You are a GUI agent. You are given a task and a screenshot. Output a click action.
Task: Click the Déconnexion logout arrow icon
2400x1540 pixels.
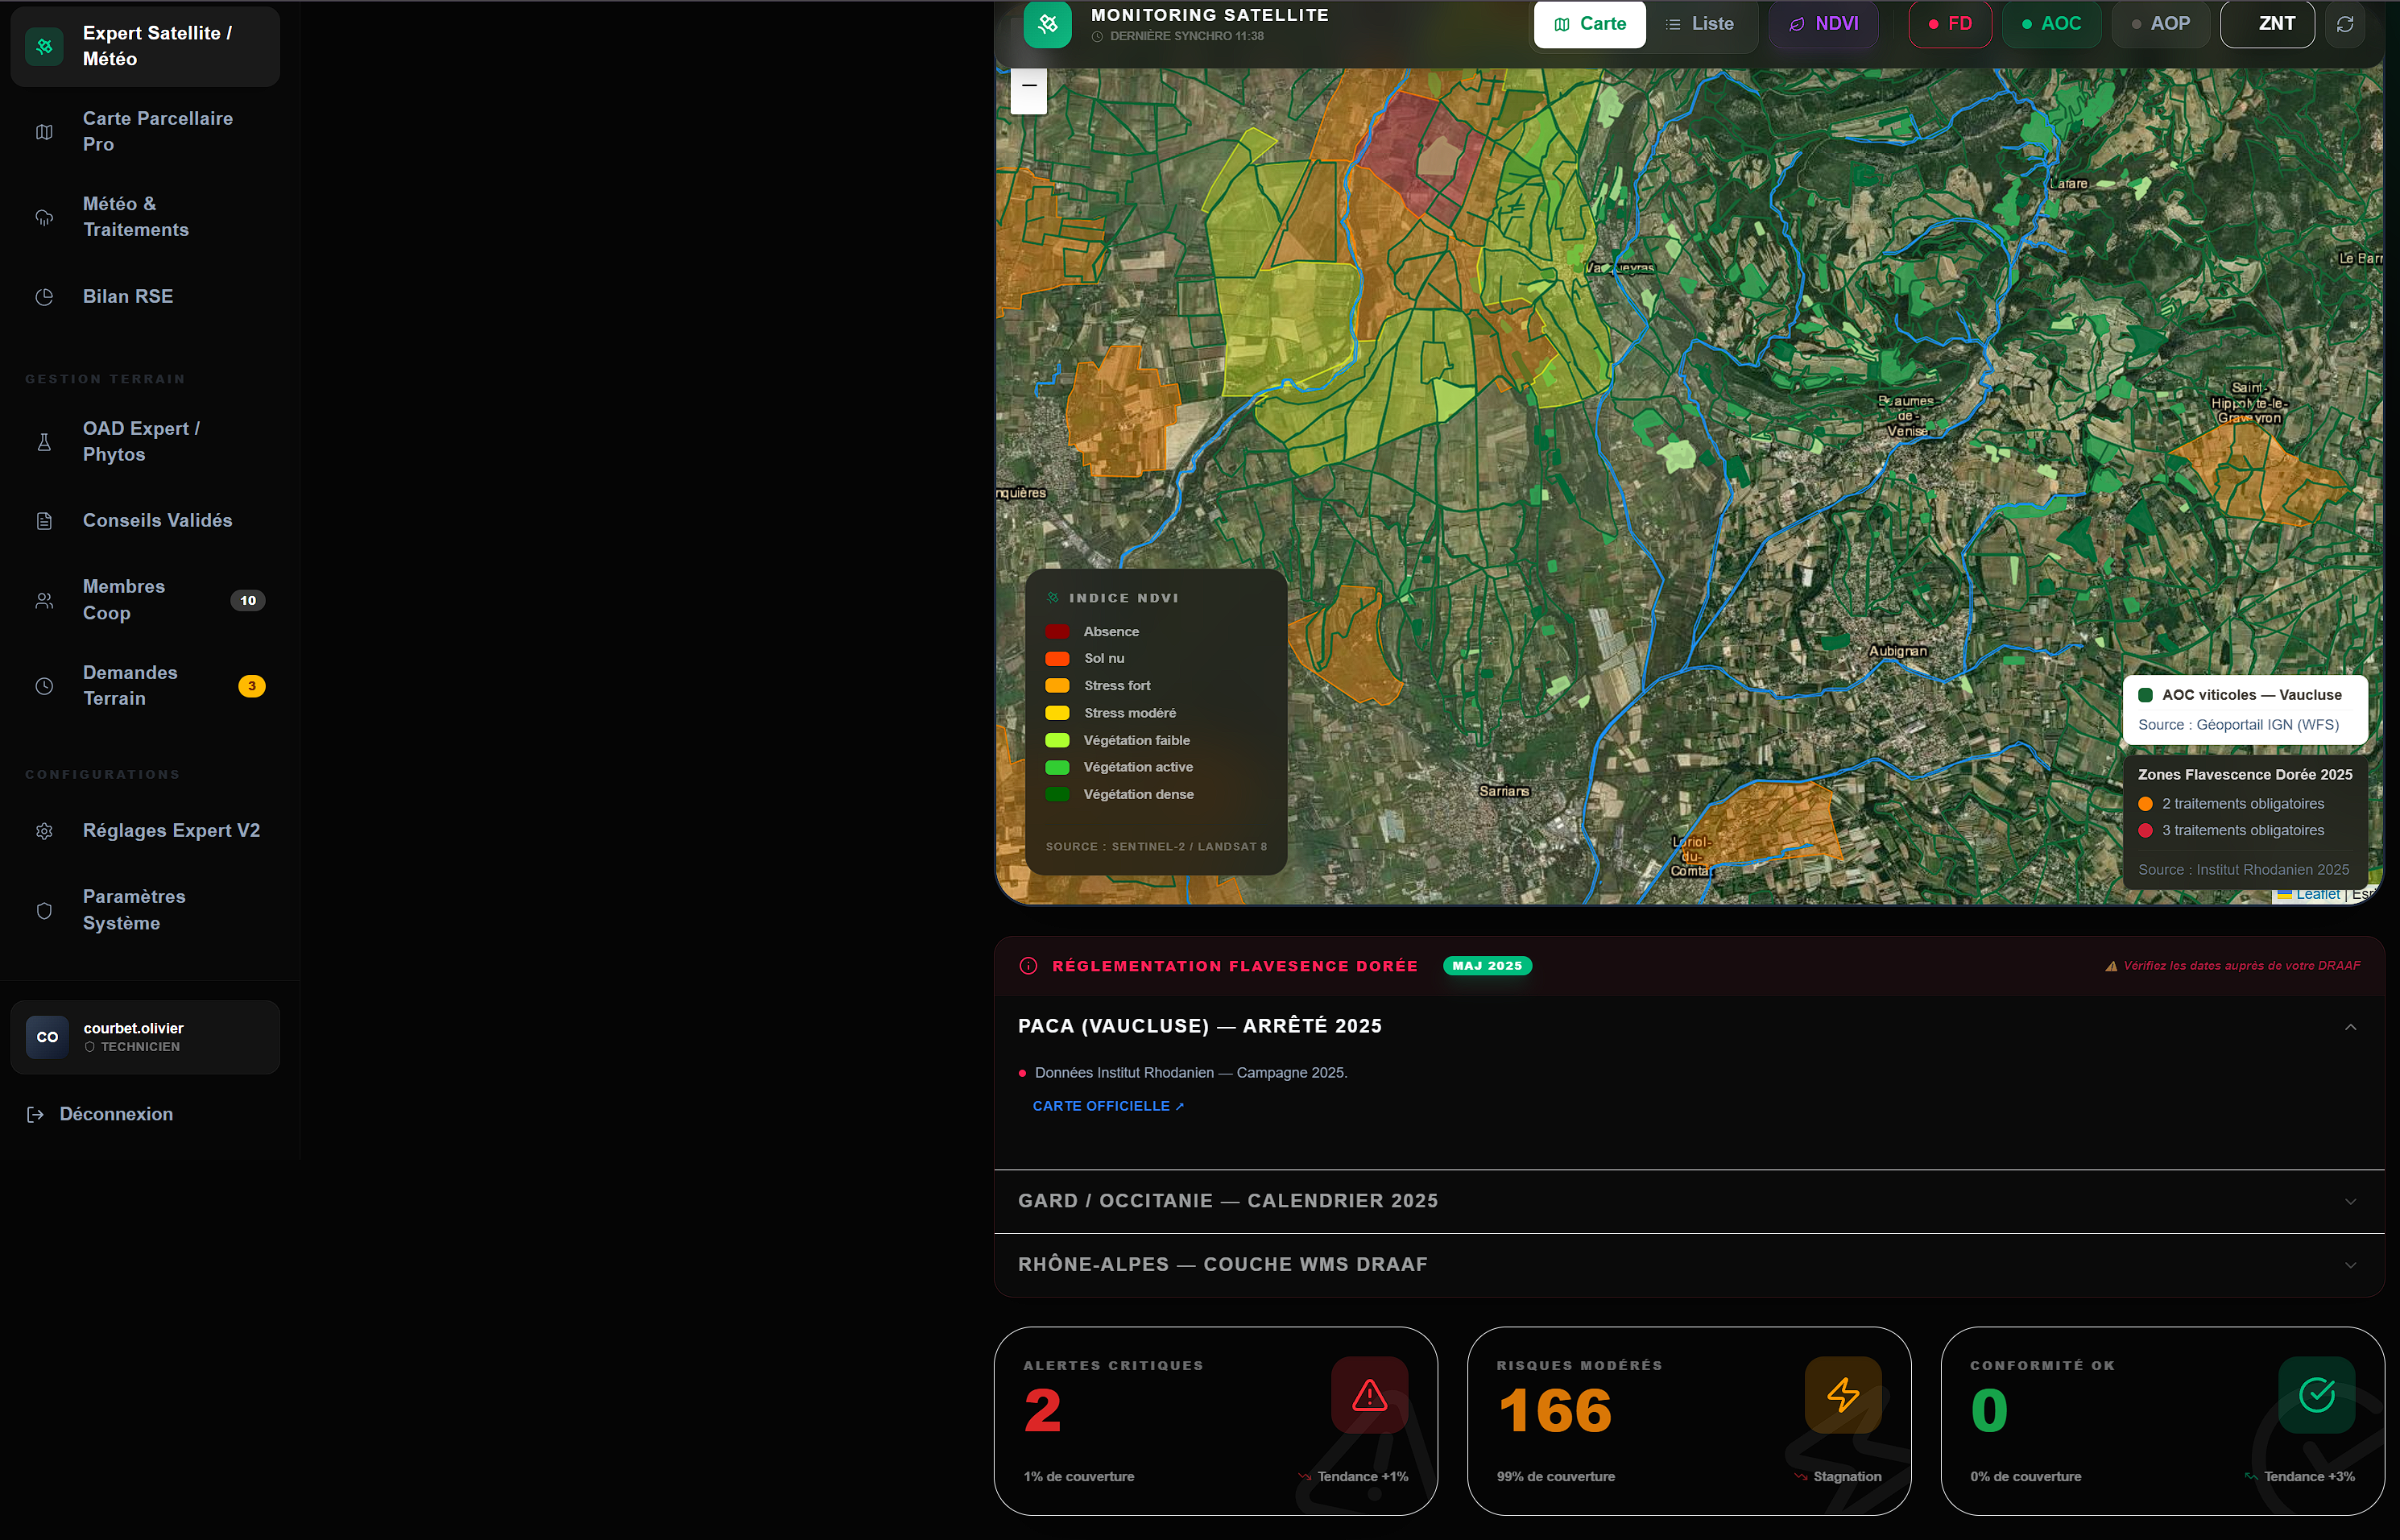pos(35,1114)
